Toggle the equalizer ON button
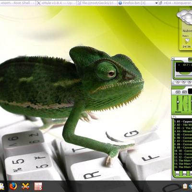The image size is (192, 192). click(x=178, y=92)
